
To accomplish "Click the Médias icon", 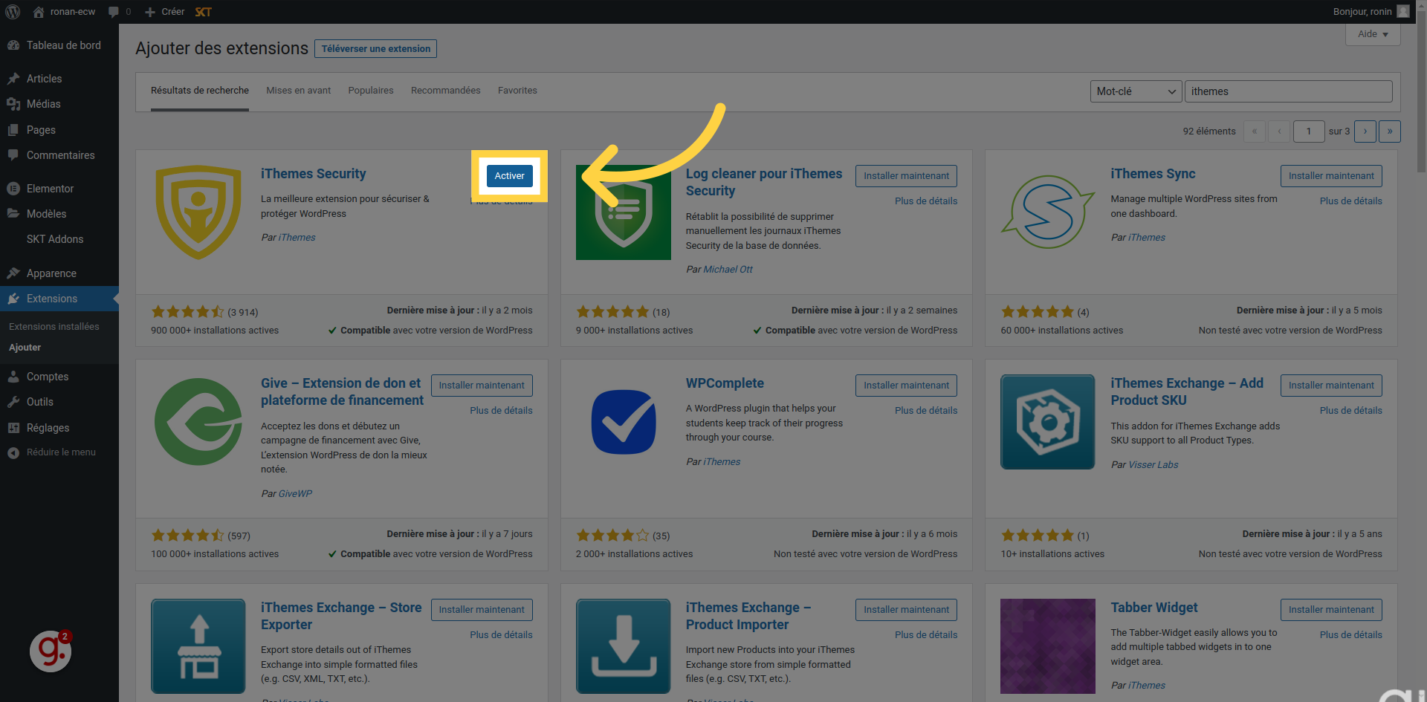I will tap(13, 104).
